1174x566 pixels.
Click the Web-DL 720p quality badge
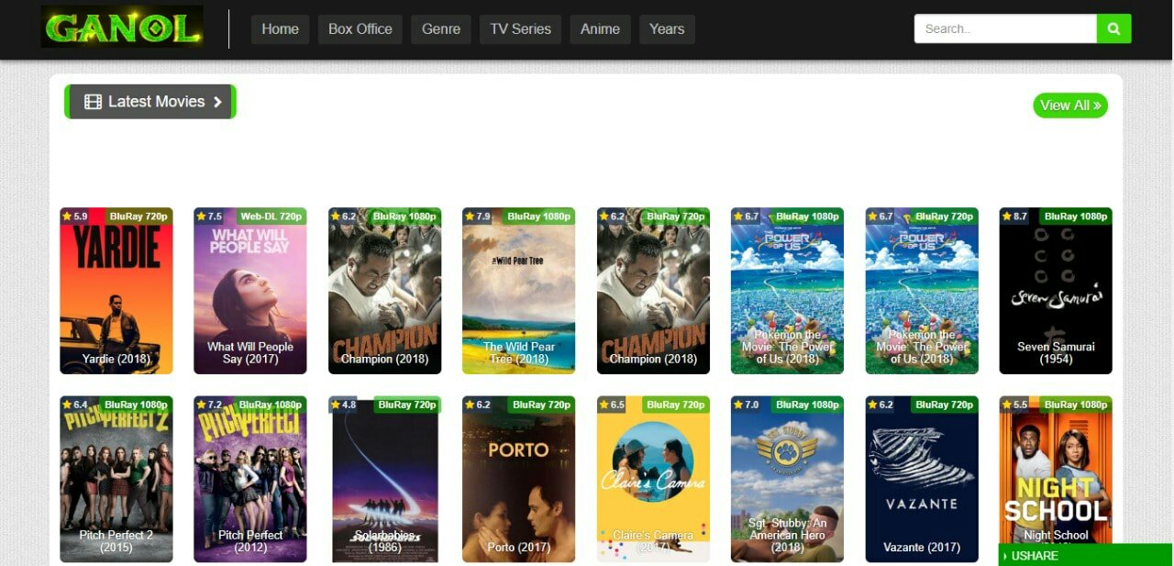pos(271,216)
